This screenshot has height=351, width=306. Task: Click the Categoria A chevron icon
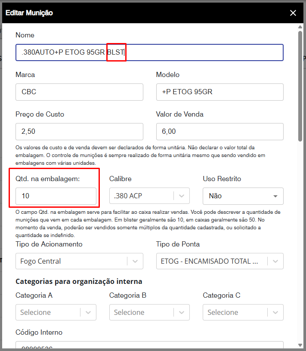(x=88, y=312)
